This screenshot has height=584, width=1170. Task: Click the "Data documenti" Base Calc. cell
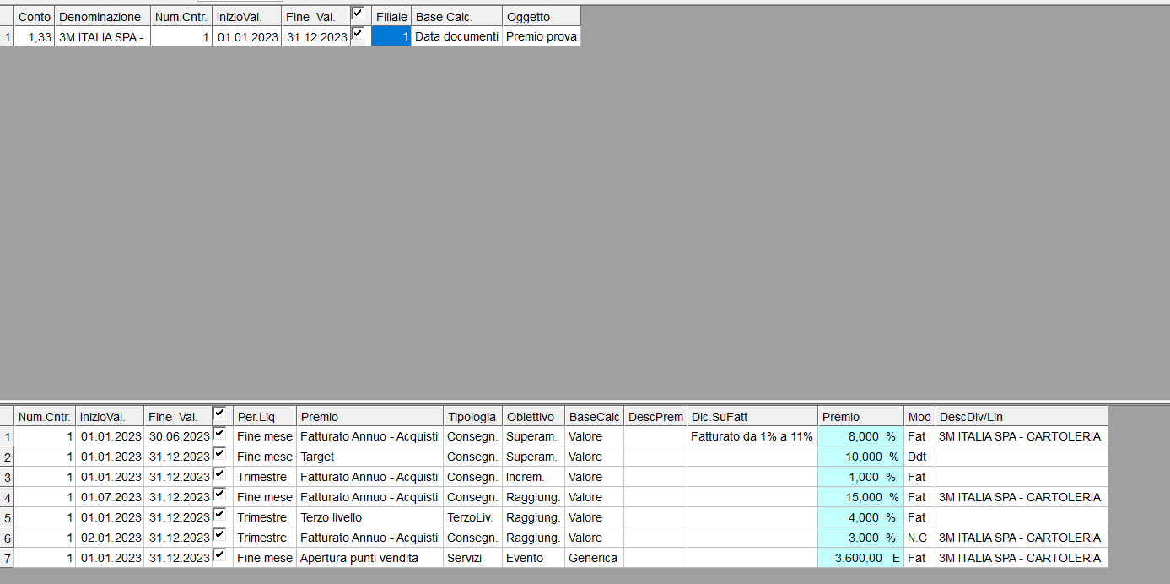(456, 36)
